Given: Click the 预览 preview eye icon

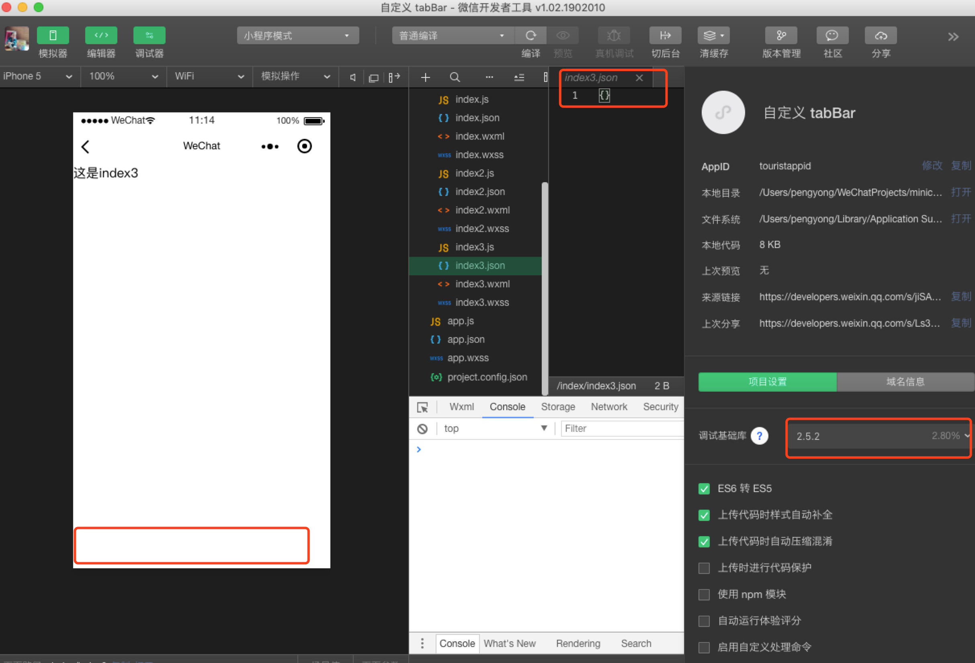Looking at the screenshot, I should (563, 36).
